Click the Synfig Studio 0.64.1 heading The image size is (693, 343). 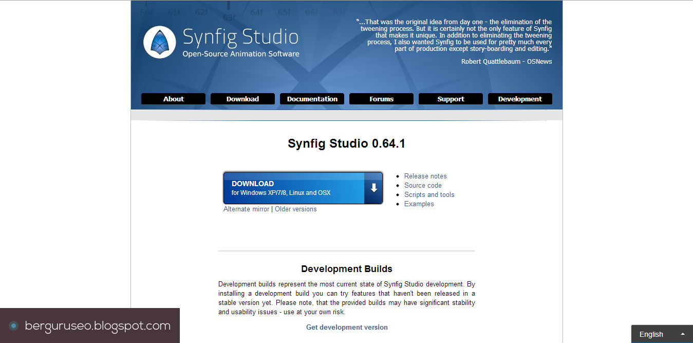[347, 143]
